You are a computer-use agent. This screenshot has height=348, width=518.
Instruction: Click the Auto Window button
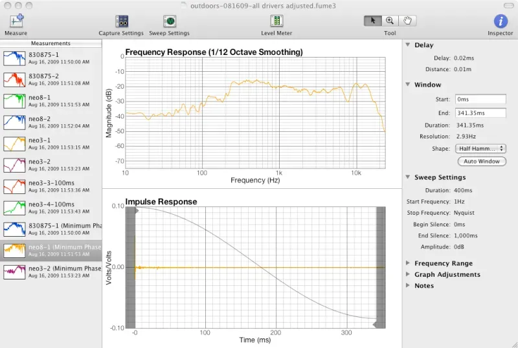coord(482,161)
